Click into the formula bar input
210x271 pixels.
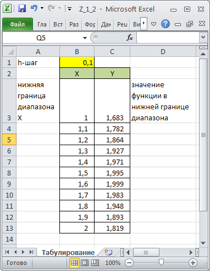pyautogui.click(x=168, y=38)
